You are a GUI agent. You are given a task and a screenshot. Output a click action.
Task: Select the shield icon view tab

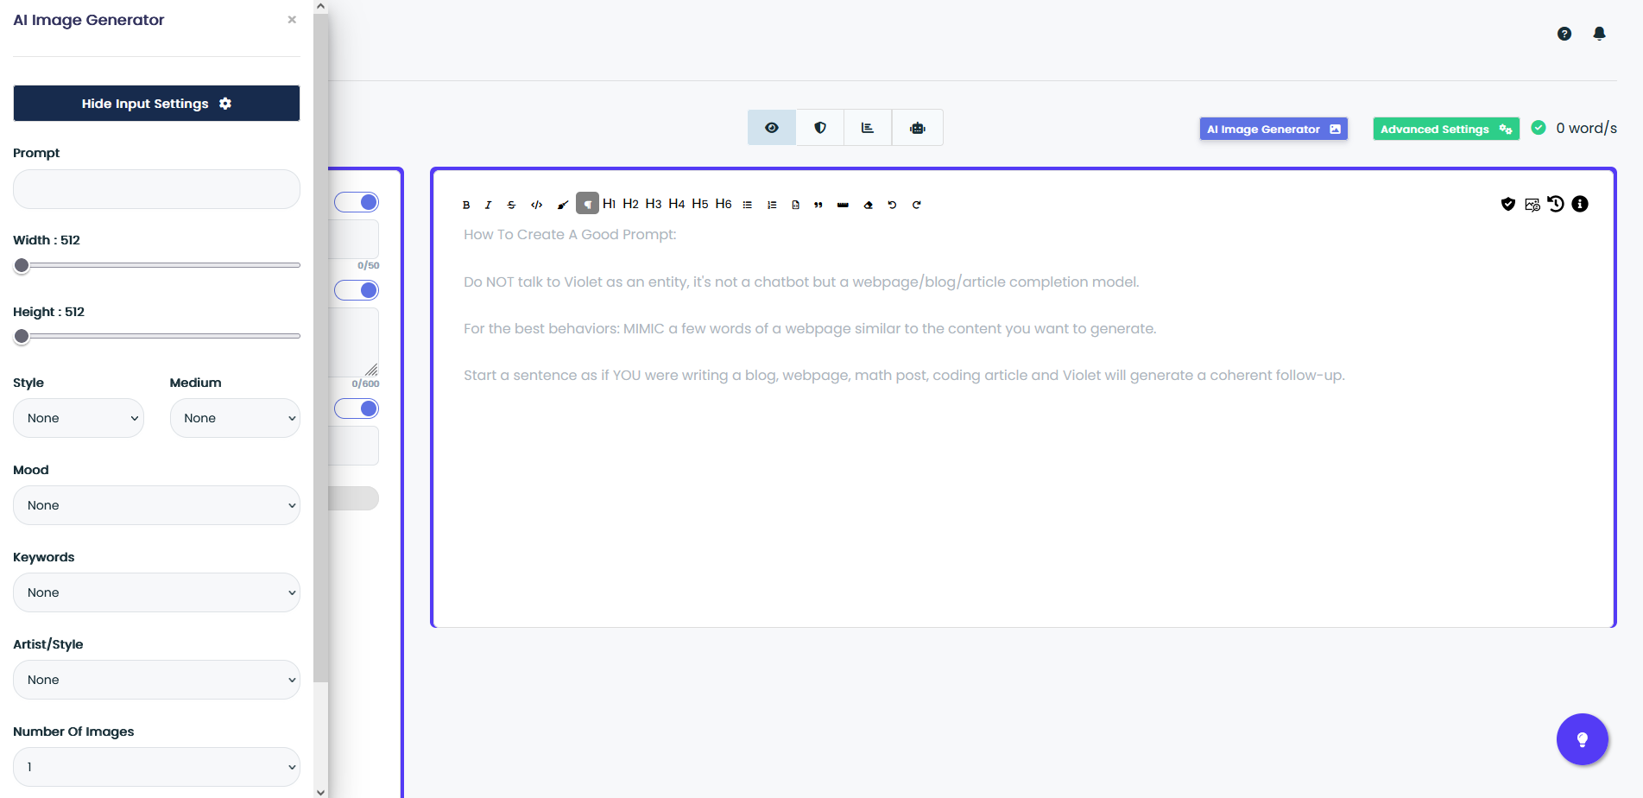(818, 127)
